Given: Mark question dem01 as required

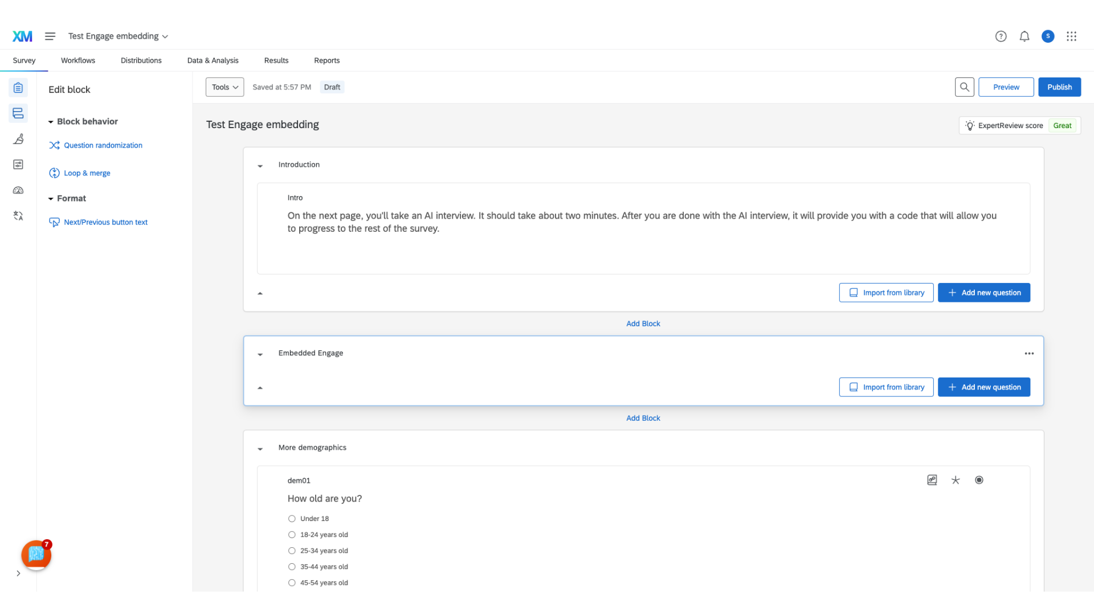Looking at the screenshot, I should click(x=956, y=480).
